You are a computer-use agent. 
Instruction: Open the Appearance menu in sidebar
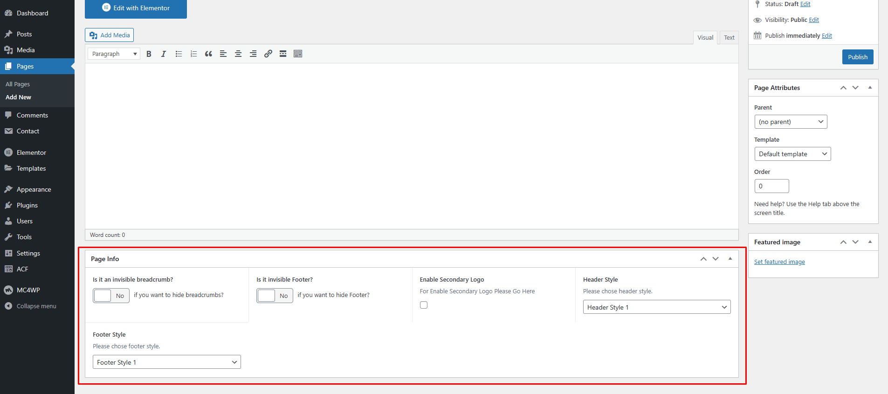[x=34, y=189]
